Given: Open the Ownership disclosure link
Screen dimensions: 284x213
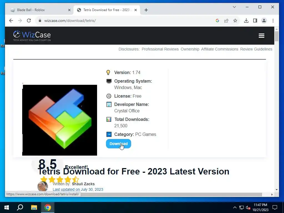Looking at the screenshot, I should coord(190,49).
